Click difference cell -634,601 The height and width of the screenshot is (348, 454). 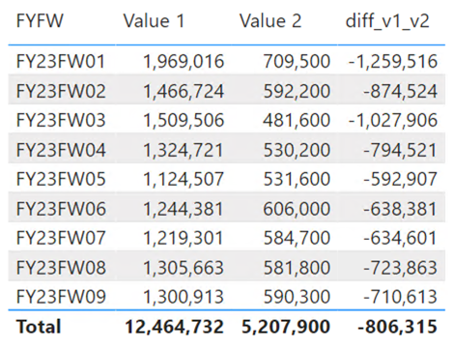pyautogui.click(x=400, y=238)
